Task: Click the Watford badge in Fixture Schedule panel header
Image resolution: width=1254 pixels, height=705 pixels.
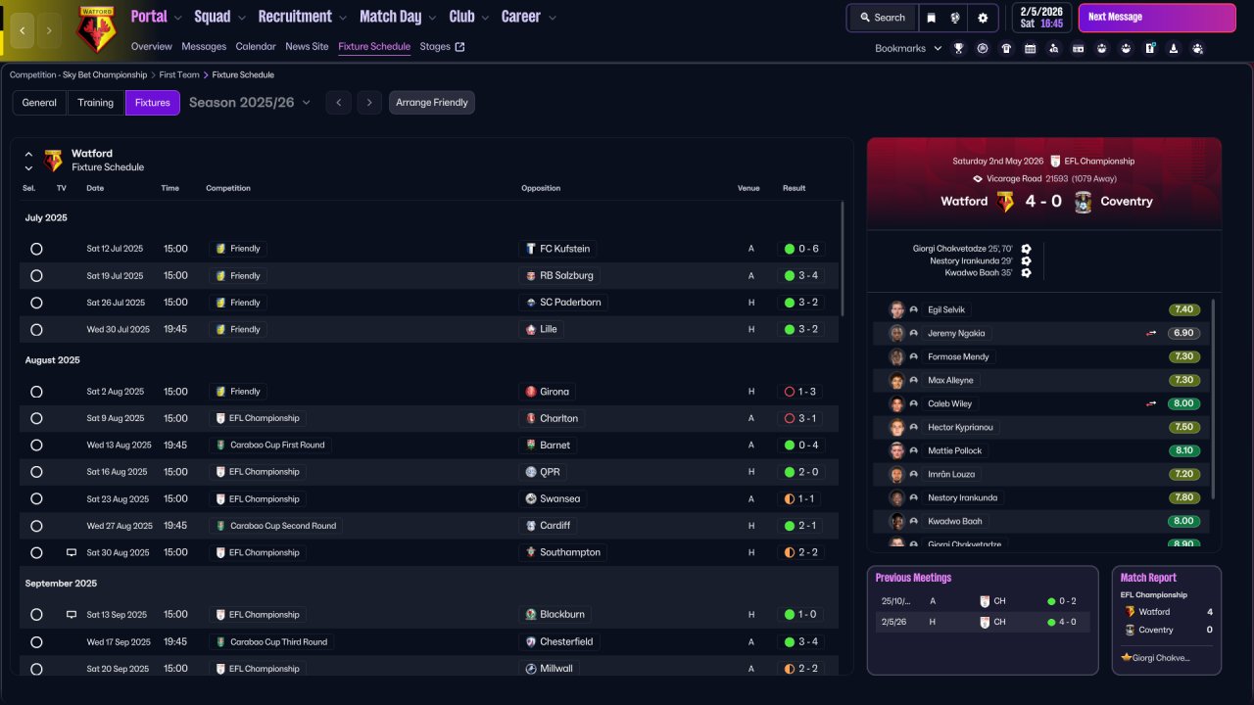Action: [x=54, y=161]
